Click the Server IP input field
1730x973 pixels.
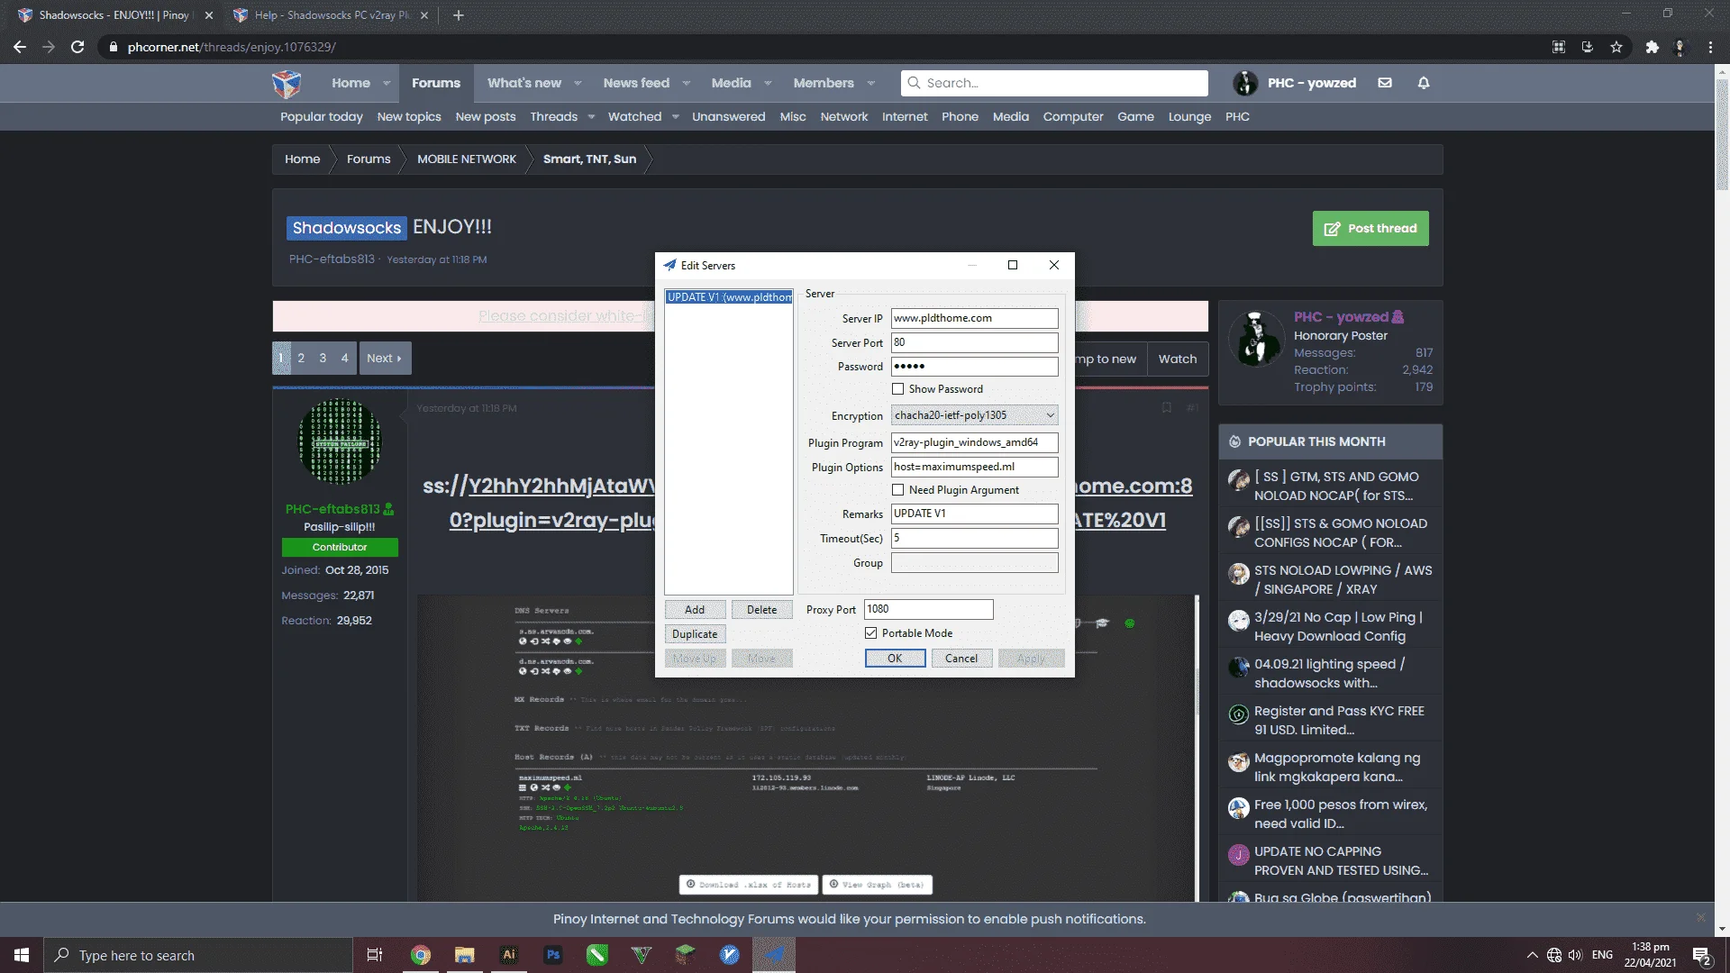974,318
